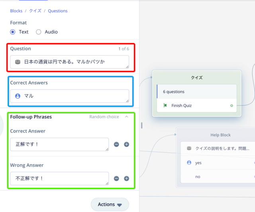Click the Question text input field
Screen dimensions: 255x212
pos(70,62)
